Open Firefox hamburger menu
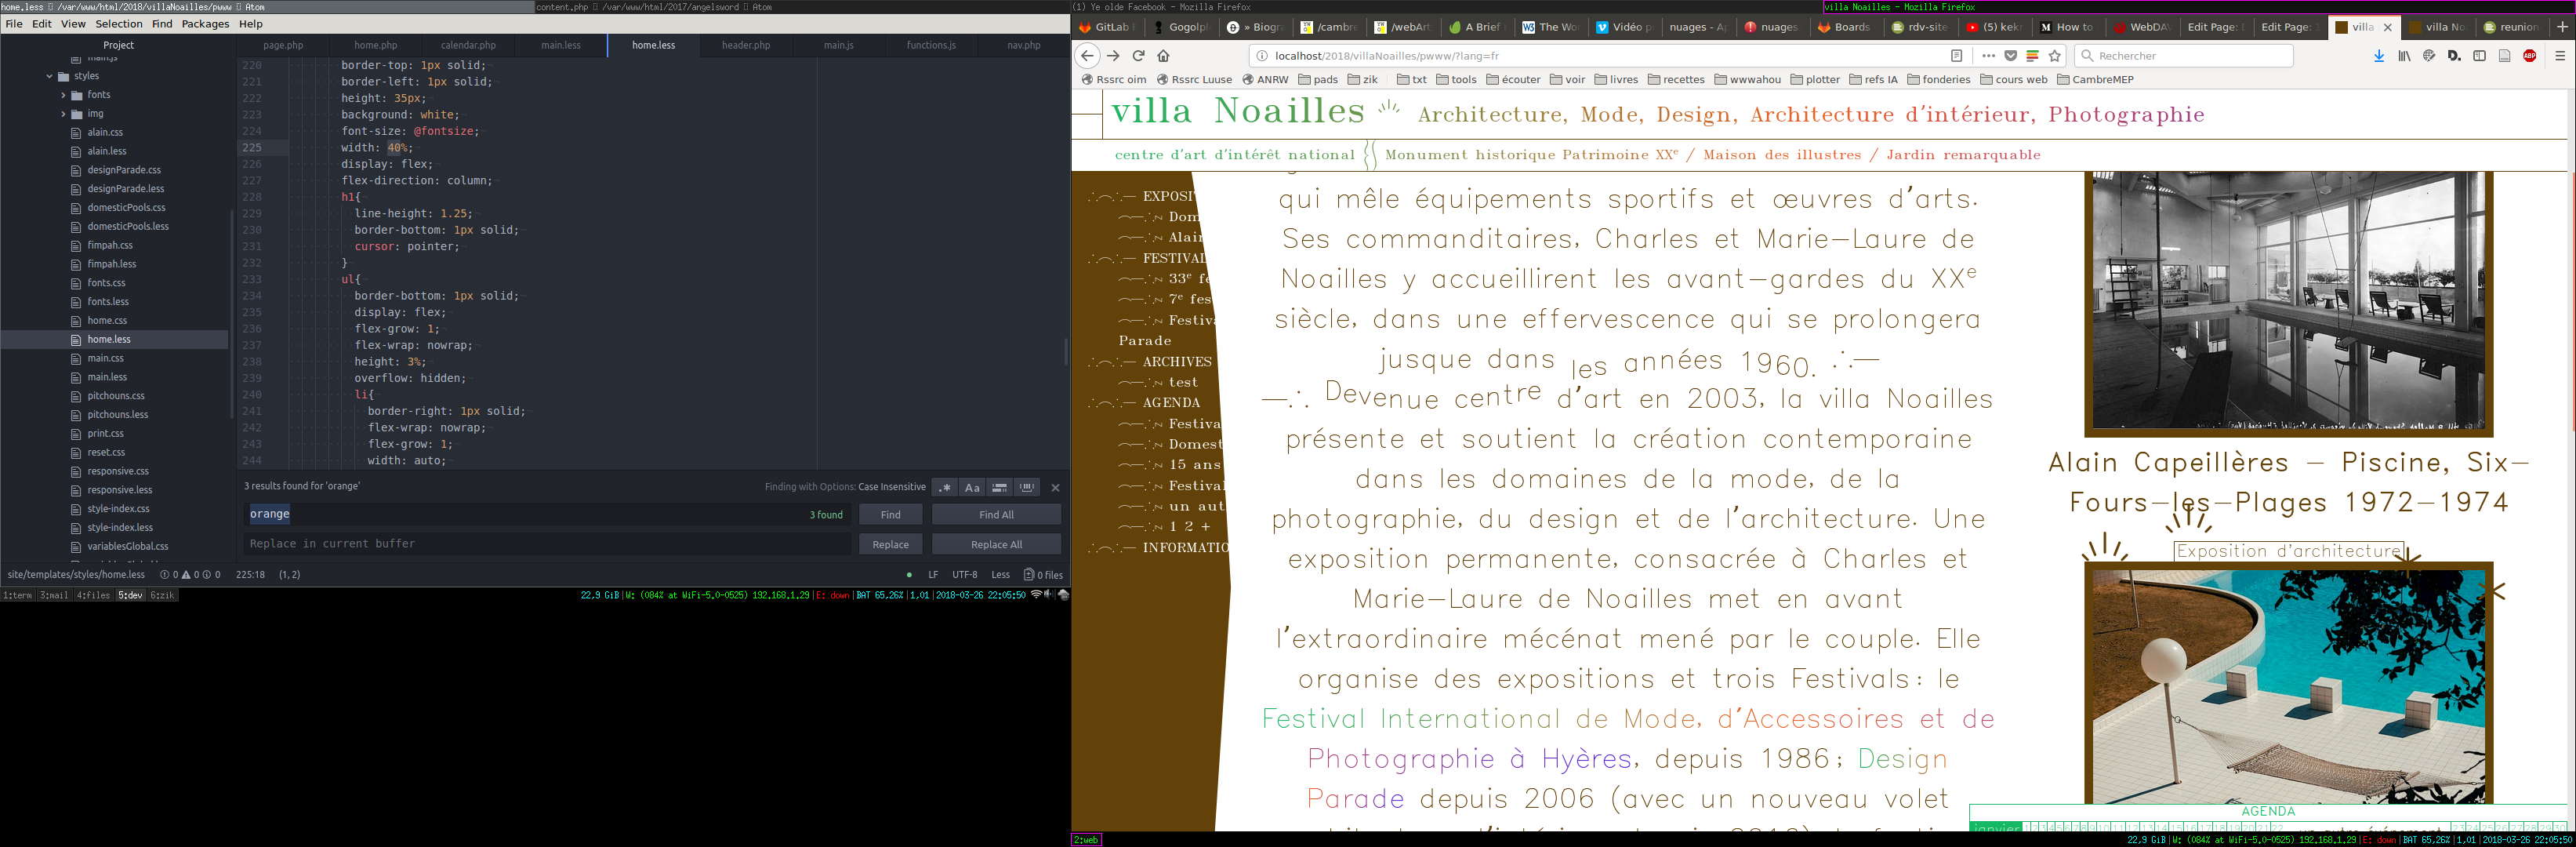The width and height of the screenshot is (2576, 847). [2560, 56]
